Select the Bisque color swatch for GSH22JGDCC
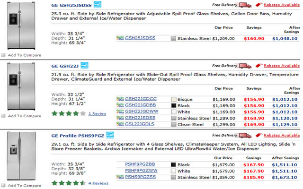Screen dimensions: 303x189 174,99
